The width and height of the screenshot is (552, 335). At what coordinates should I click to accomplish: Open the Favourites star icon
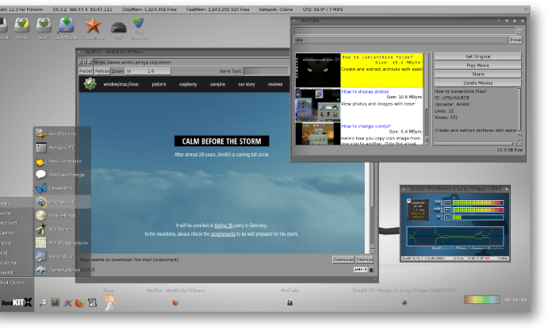coord(93,26)
